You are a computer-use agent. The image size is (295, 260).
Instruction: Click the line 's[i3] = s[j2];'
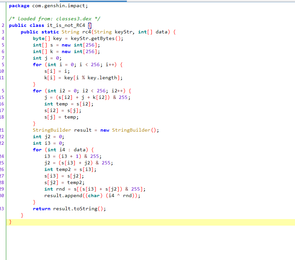[64, 176]
